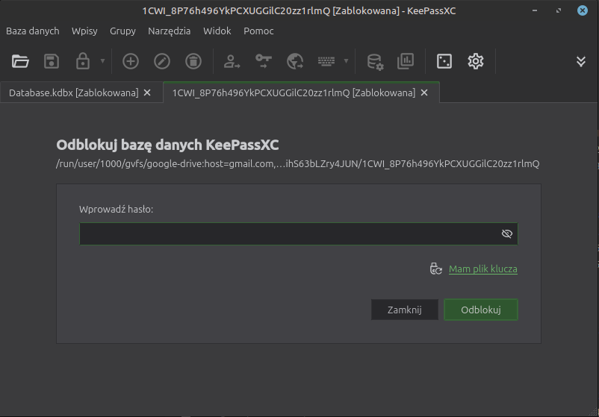Open settings via the gear icon
The image size is (599, 417).
476,61
